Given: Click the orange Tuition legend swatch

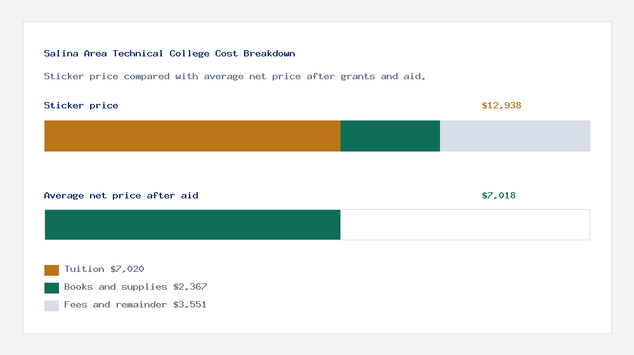Looking at the screenshot, I should (51, 270).
